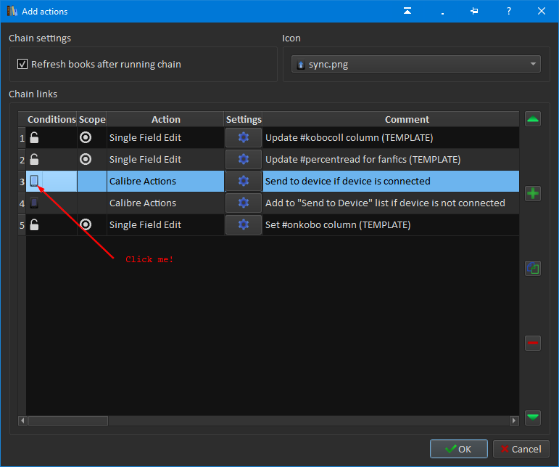Click comment Send to device if device is connected
Viewport: 559px width, 467px height.
click(x=347, y=181)
